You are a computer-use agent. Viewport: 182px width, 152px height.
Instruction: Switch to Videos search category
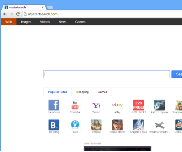pyautogui.click(x=45, y=22)
